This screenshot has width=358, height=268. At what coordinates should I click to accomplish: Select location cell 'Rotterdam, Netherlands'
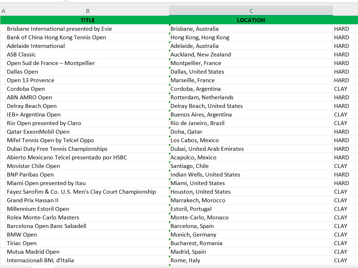[x=251, y=97]
